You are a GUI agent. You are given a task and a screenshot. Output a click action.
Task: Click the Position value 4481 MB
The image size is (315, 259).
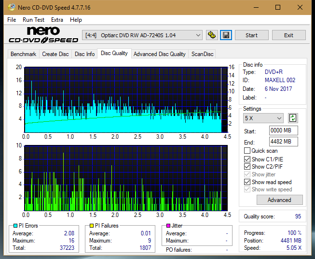point(291,241)
